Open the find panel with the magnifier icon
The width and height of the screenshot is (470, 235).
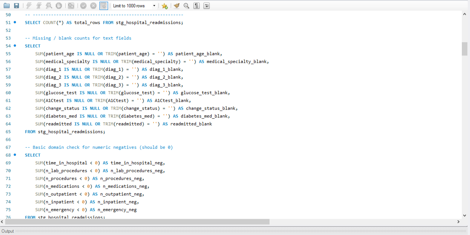tap(186, 6)
